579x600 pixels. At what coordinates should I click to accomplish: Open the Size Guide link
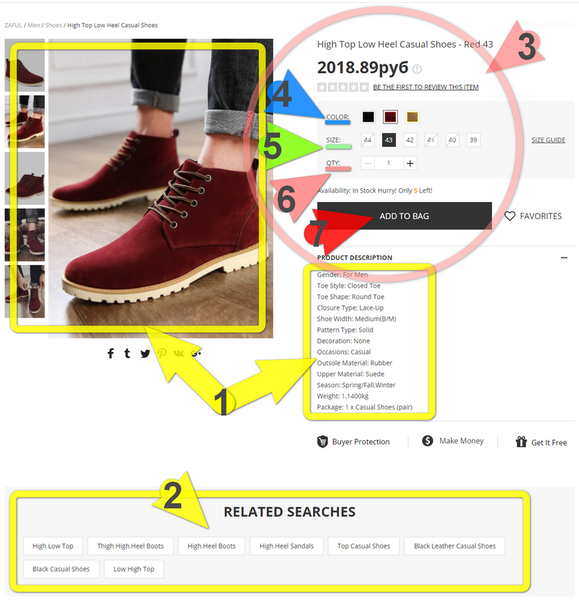(548, 140)
